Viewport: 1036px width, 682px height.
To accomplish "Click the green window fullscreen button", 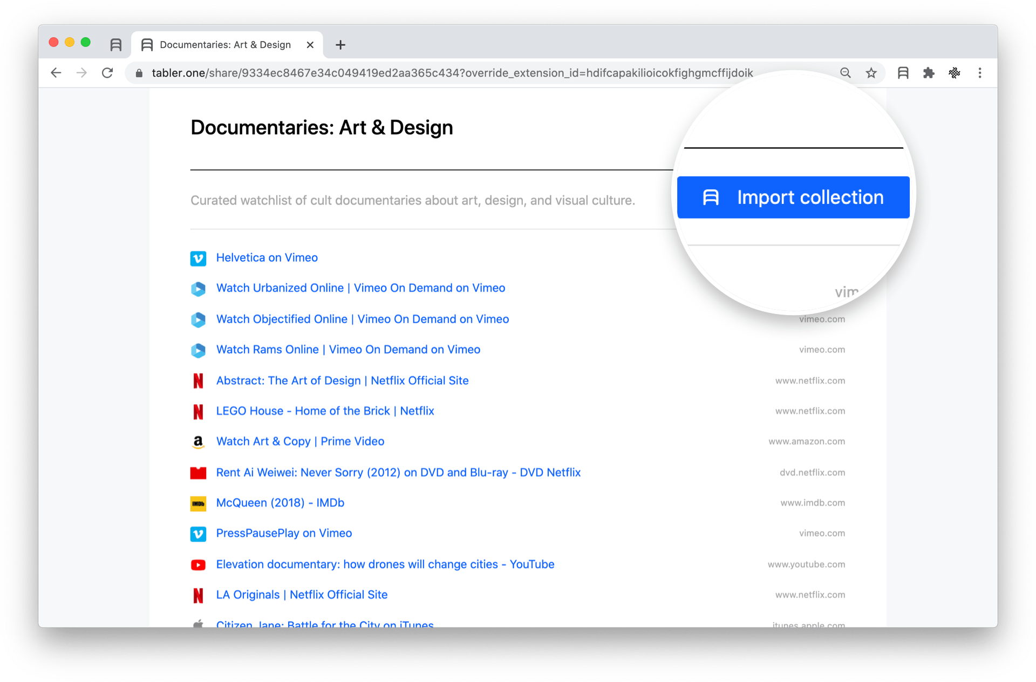I will click(86, 42).
